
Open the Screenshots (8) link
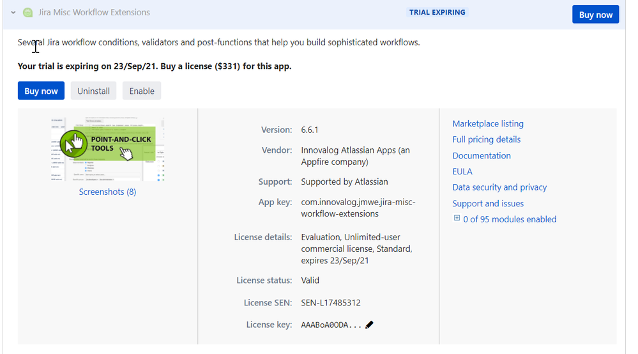(x=107, y=192)
